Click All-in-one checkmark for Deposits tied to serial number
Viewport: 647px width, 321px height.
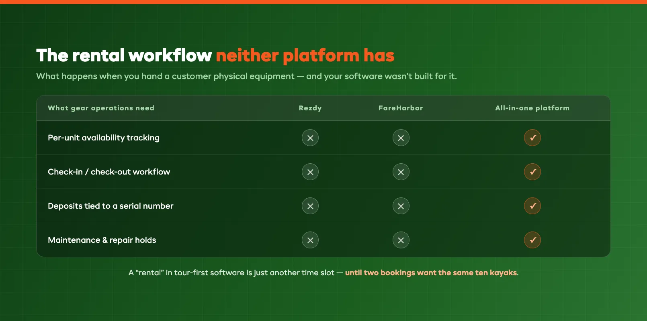532,206
